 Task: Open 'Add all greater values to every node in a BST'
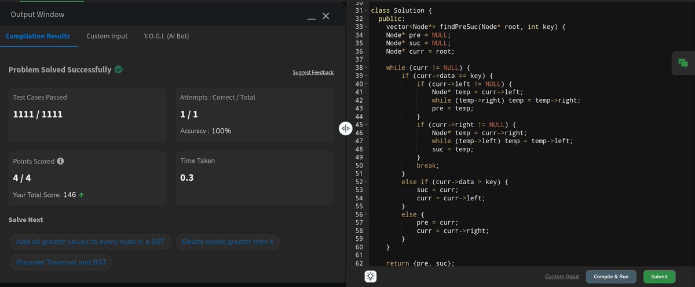pyautogui.click(x=90, y=242)
